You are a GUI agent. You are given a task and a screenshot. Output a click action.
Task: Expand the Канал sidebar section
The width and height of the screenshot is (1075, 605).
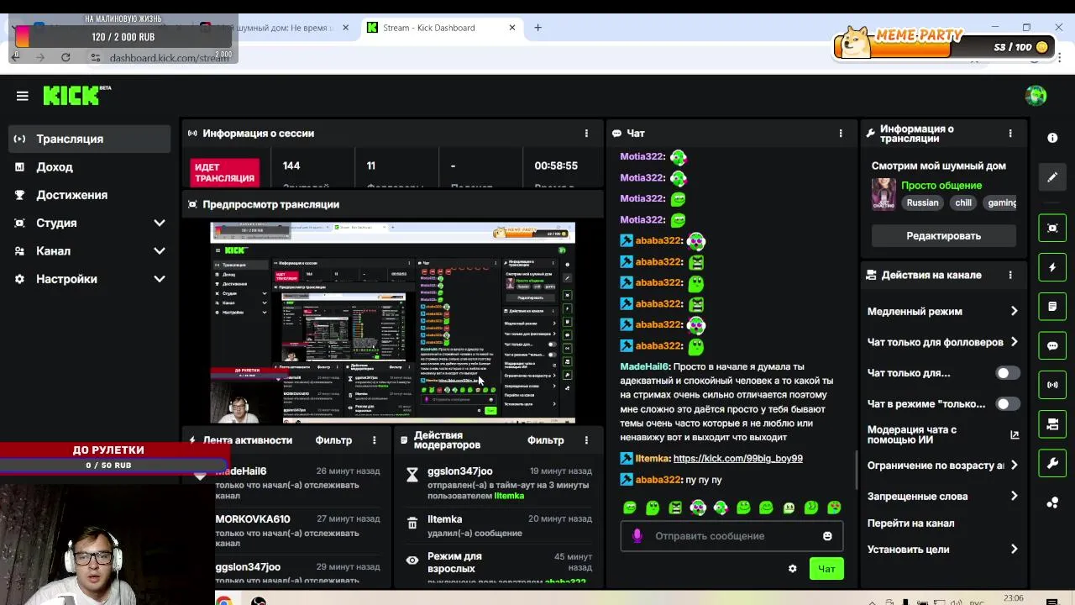click(91, 251)
